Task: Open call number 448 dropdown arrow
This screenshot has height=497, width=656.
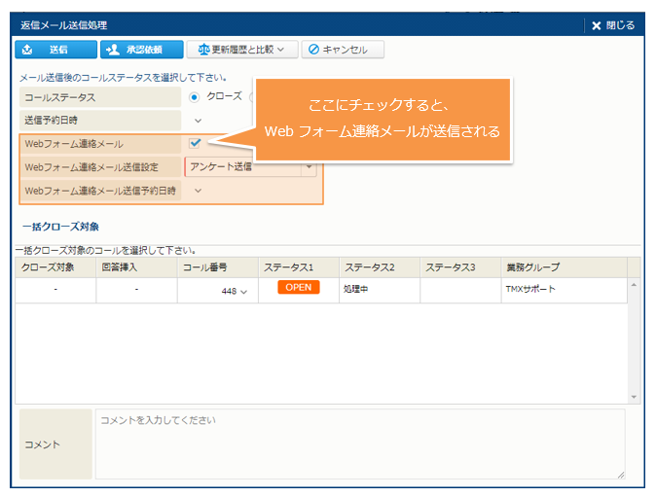Action: [243, 291]
